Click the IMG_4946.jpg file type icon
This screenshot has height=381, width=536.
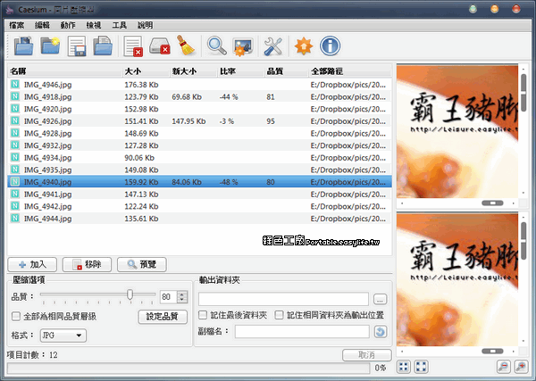[15, 84]
